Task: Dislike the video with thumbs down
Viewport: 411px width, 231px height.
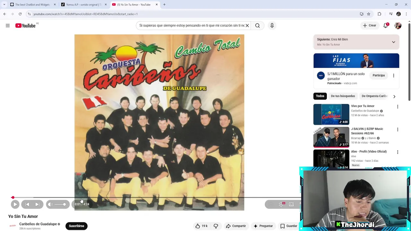Action: (216, 226)
